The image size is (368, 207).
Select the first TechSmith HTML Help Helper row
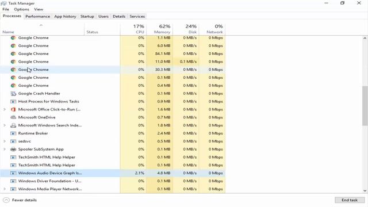click(x=113, y=157)
